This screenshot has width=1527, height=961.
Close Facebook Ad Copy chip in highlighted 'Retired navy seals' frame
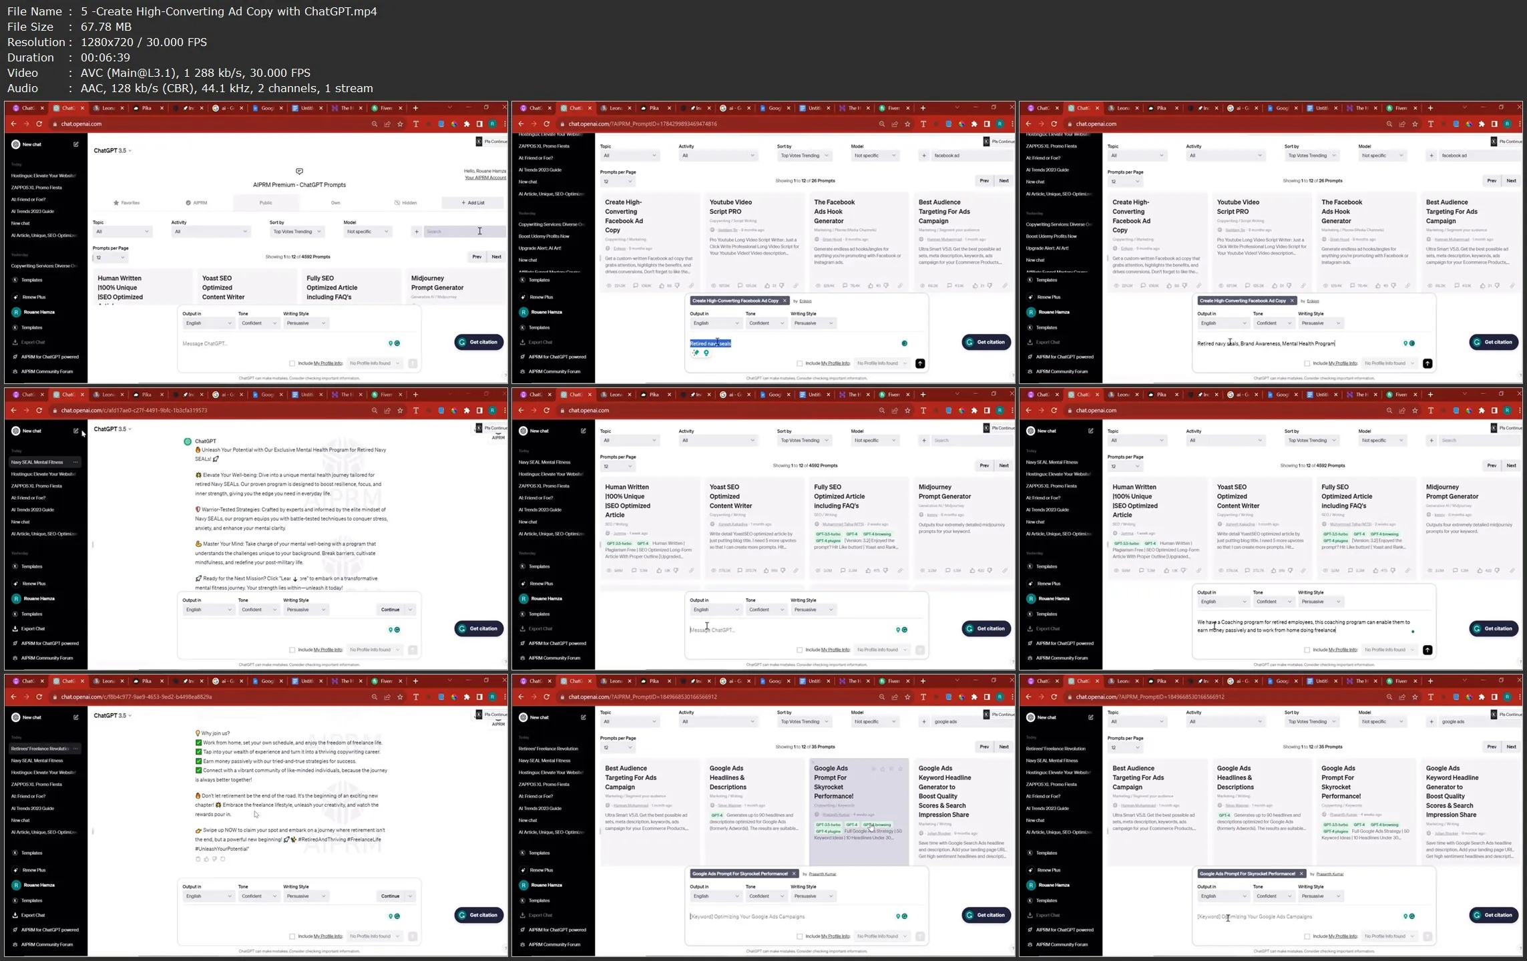(785, 301)
